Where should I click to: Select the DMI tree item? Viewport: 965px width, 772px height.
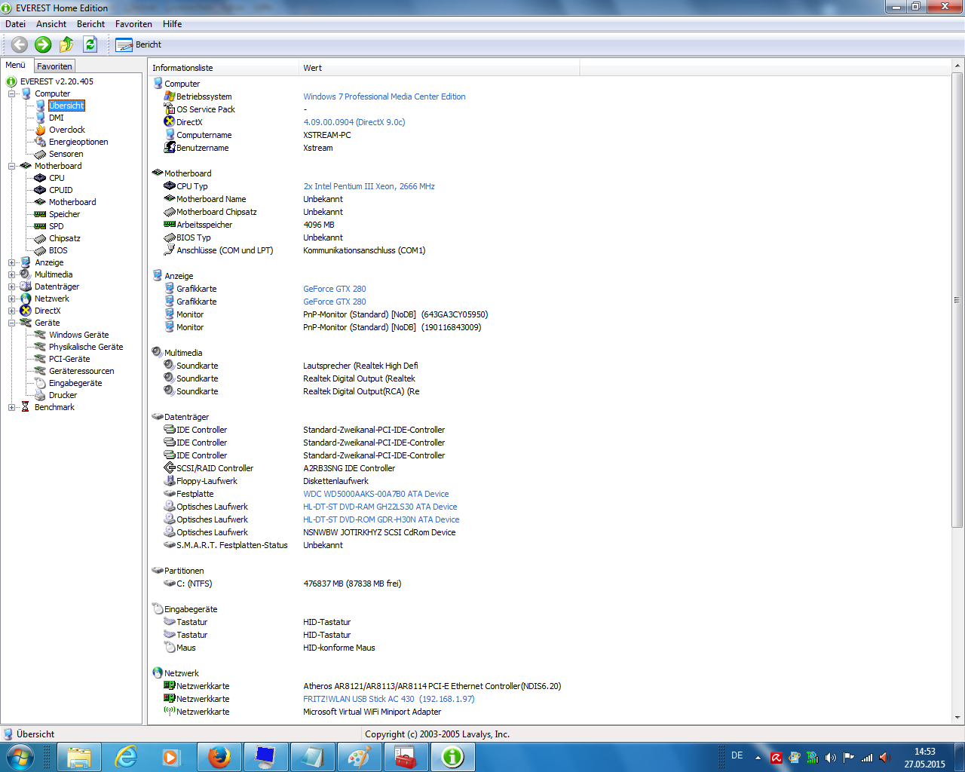(57, 118)
